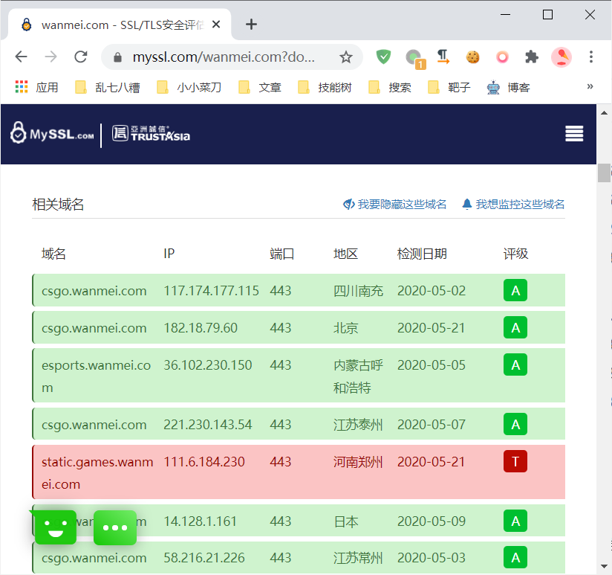Click the scrollbar down arrow
Image resolution: width=612 pixels, height=575 pixels.
click(604, 566)
